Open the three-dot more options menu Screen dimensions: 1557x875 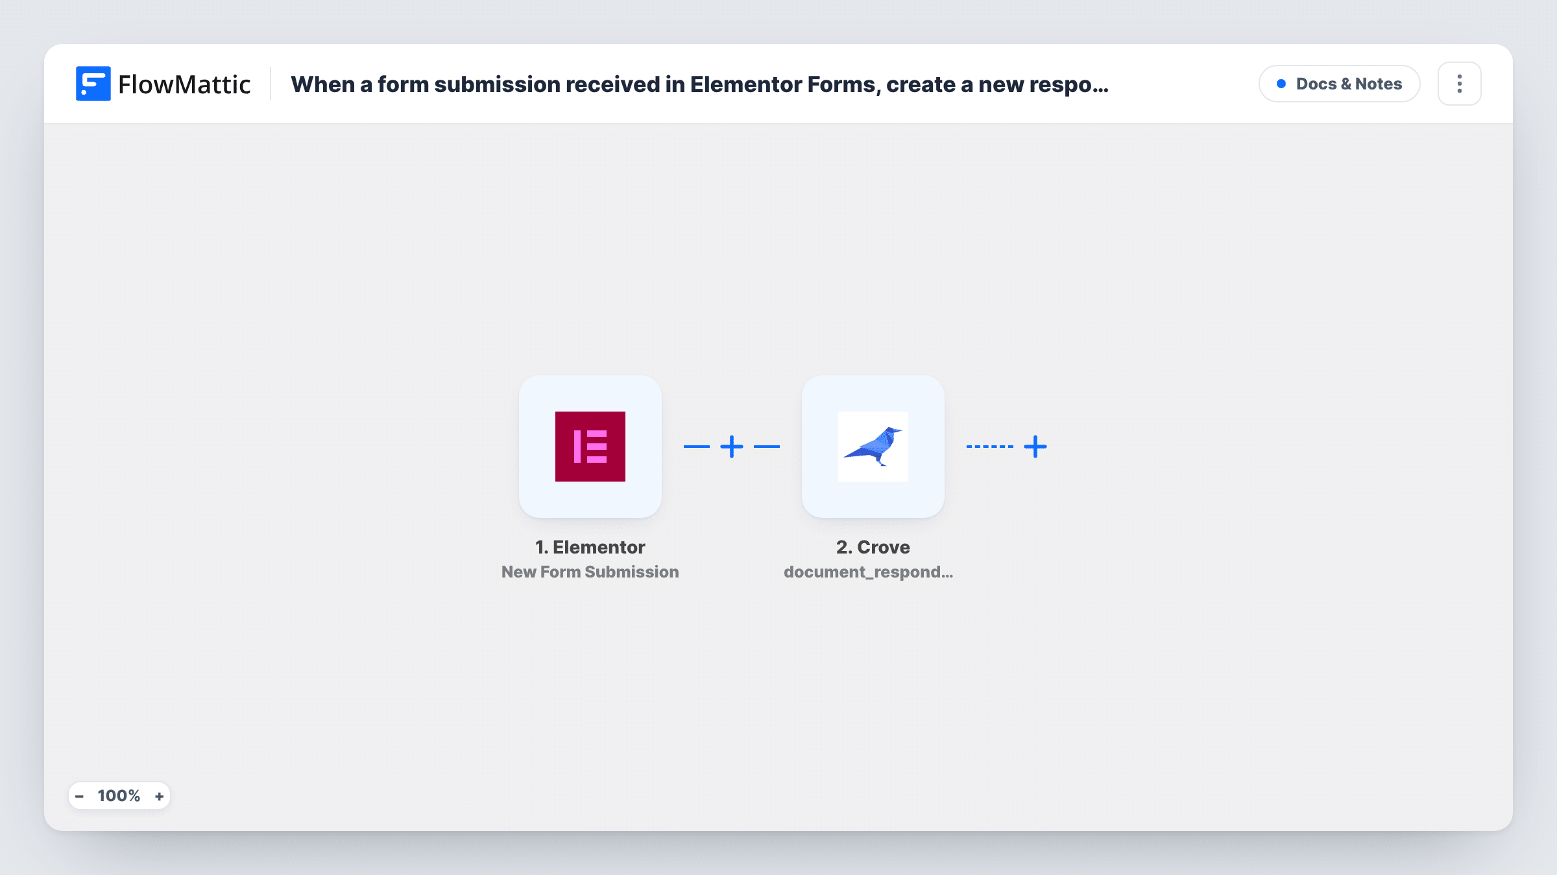[x=1460, y=84]
